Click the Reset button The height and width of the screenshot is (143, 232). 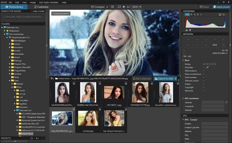click(x=204, y=7)
